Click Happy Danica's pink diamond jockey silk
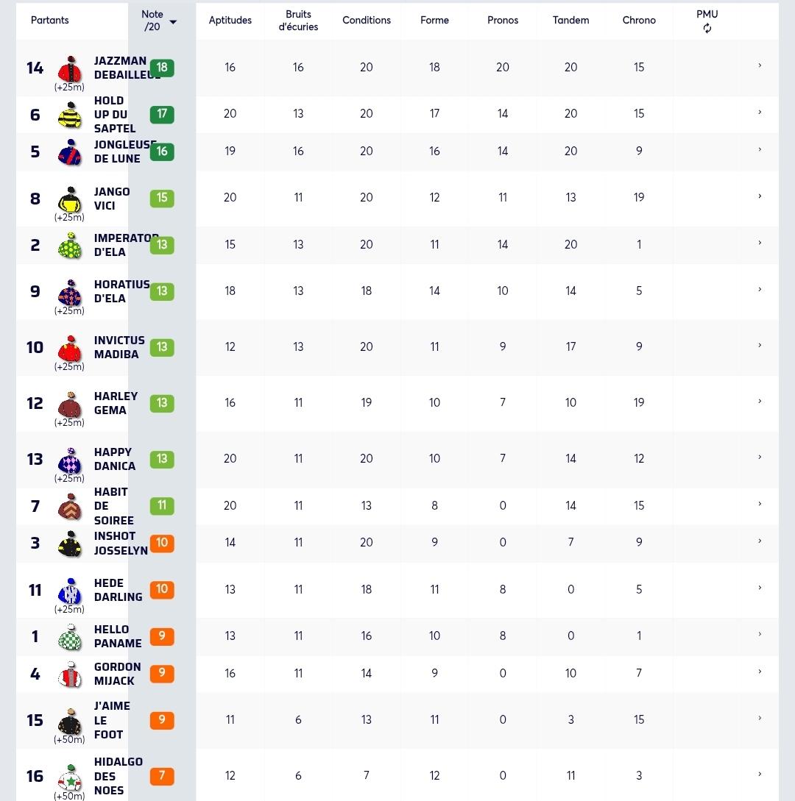The height and width of the screenshot is (801, 795). (70, 460)
